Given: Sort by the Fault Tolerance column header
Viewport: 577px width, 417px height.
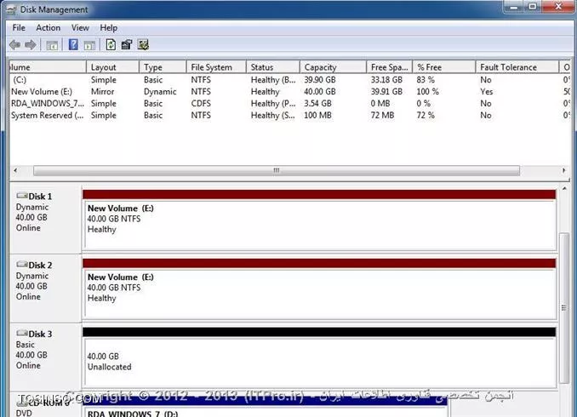Looking at the screenshot, I should coord(517,67).
